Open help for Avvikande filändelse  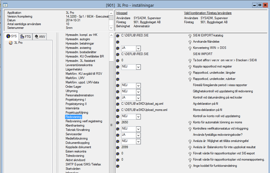point(190,42)
